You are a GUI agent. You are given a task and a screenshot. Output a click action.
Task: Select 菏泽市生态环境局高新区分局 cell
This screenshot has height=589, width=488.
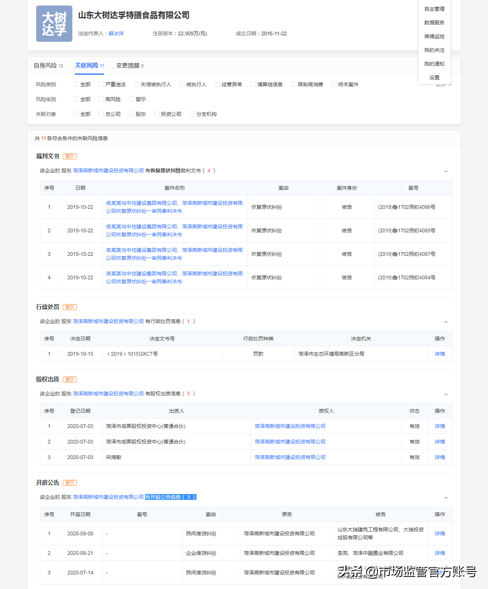click(361, 354)
